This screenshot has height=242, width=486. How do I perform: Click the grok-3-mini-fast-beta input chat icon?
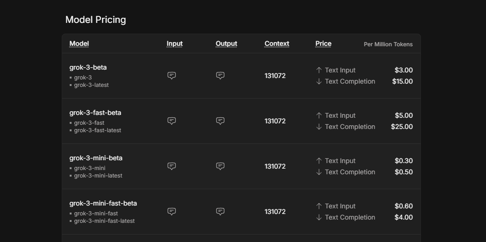pos(172,212)
